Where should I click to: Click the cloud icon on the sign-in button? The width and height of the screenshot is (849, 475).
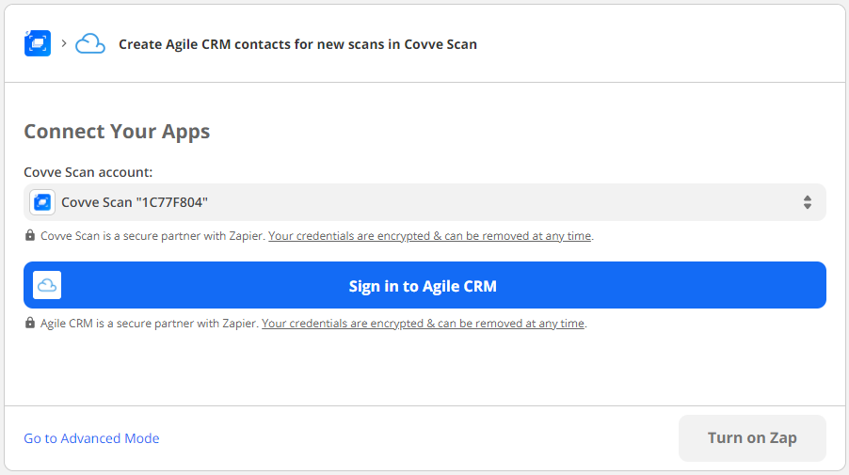pos(47,286)
